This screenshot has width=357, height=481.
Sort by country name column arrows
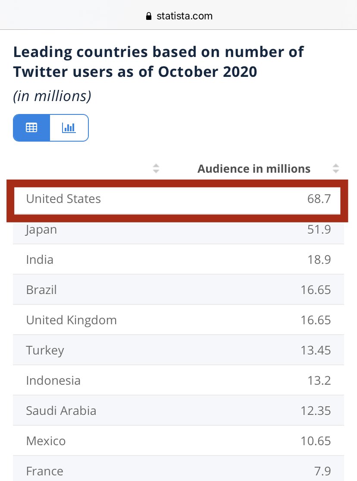coord(156,169)
